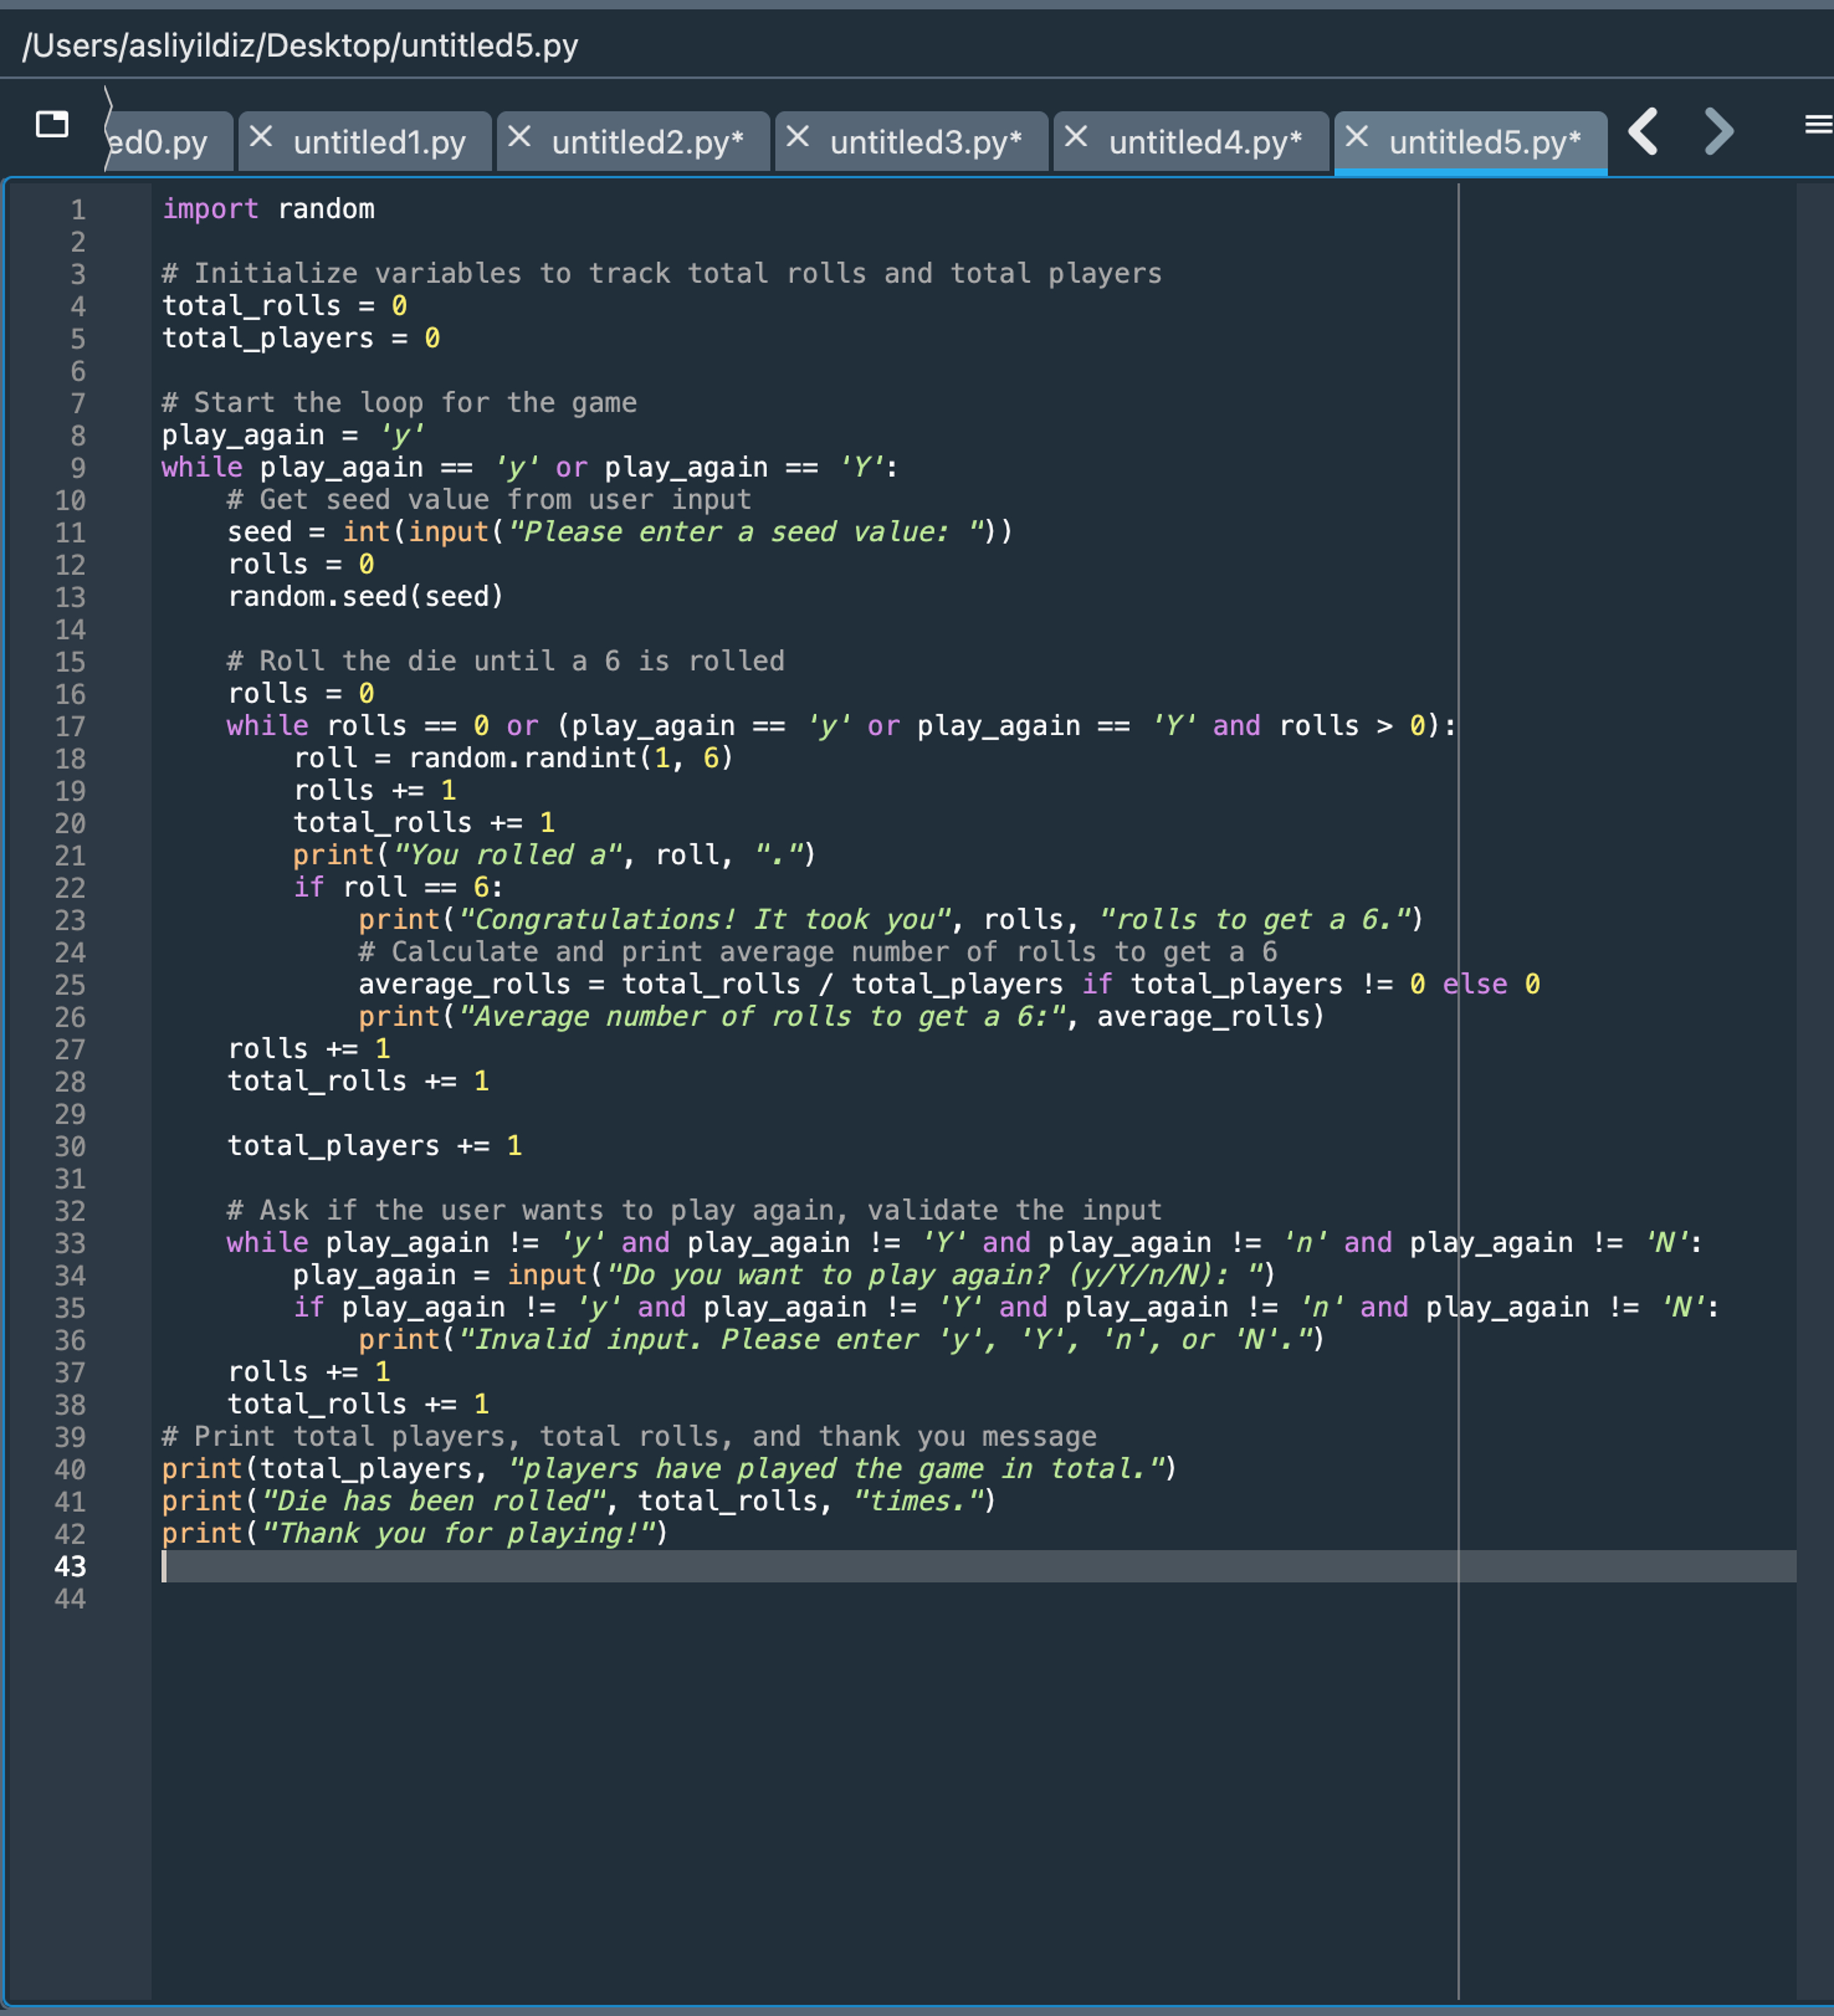Switch to the untitled1.py tab
The height and width of the screenshot is (2016, 1834).
380,142
